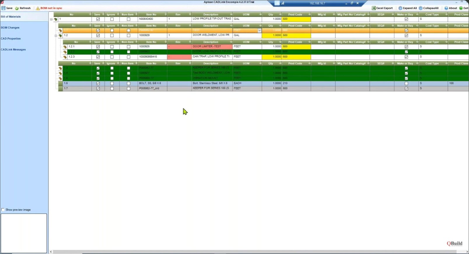Collapse the tree node for row 1
469x254 pixels.
(51, 19)
